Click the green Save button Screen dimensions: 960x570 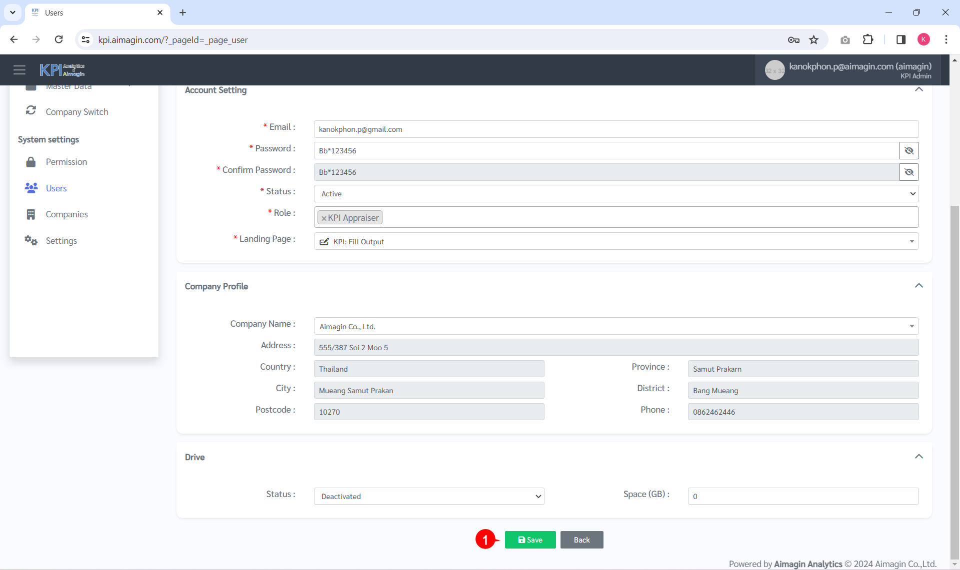pyautogui.click(x=530, y=540)
